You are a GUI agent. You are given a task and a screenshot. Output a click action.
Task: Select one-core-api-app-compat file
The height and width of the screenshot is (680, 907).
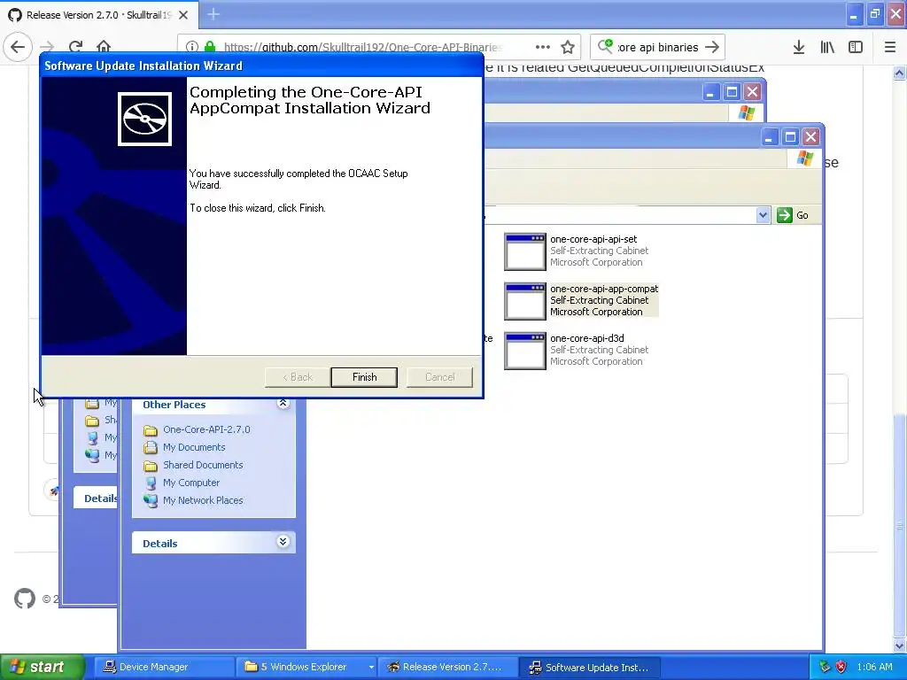coord(581,300)
